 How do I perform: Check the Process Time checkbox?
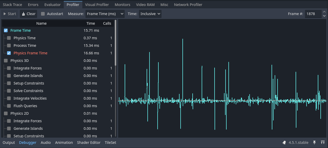click(x=9, y=46)
